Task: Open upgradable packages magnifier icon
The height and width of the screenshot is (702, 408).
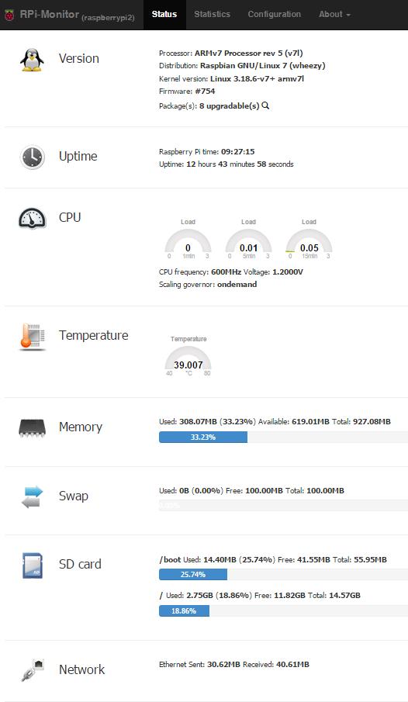Action: [265, 105]
